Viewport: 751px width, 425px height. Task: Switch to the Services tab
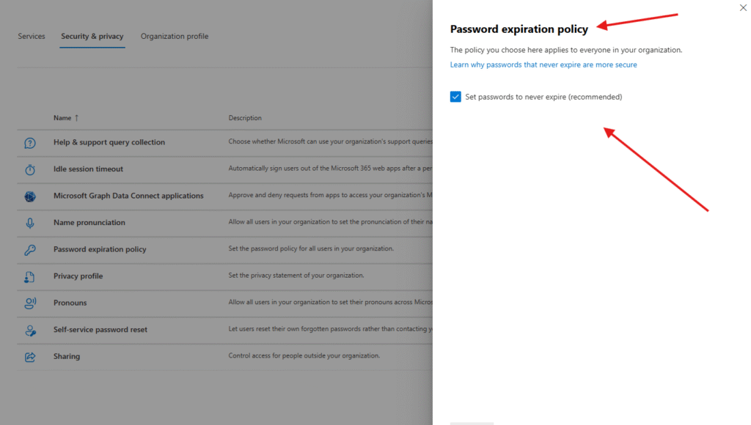pos(32,37)
